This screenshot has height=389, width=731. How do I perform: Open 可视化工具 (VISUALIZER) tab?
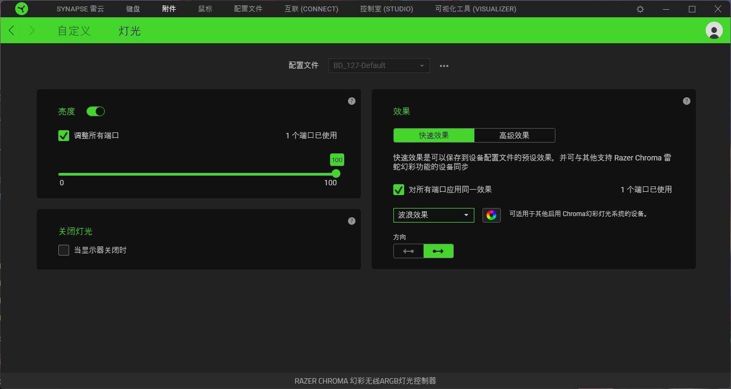tap(475, 9)
